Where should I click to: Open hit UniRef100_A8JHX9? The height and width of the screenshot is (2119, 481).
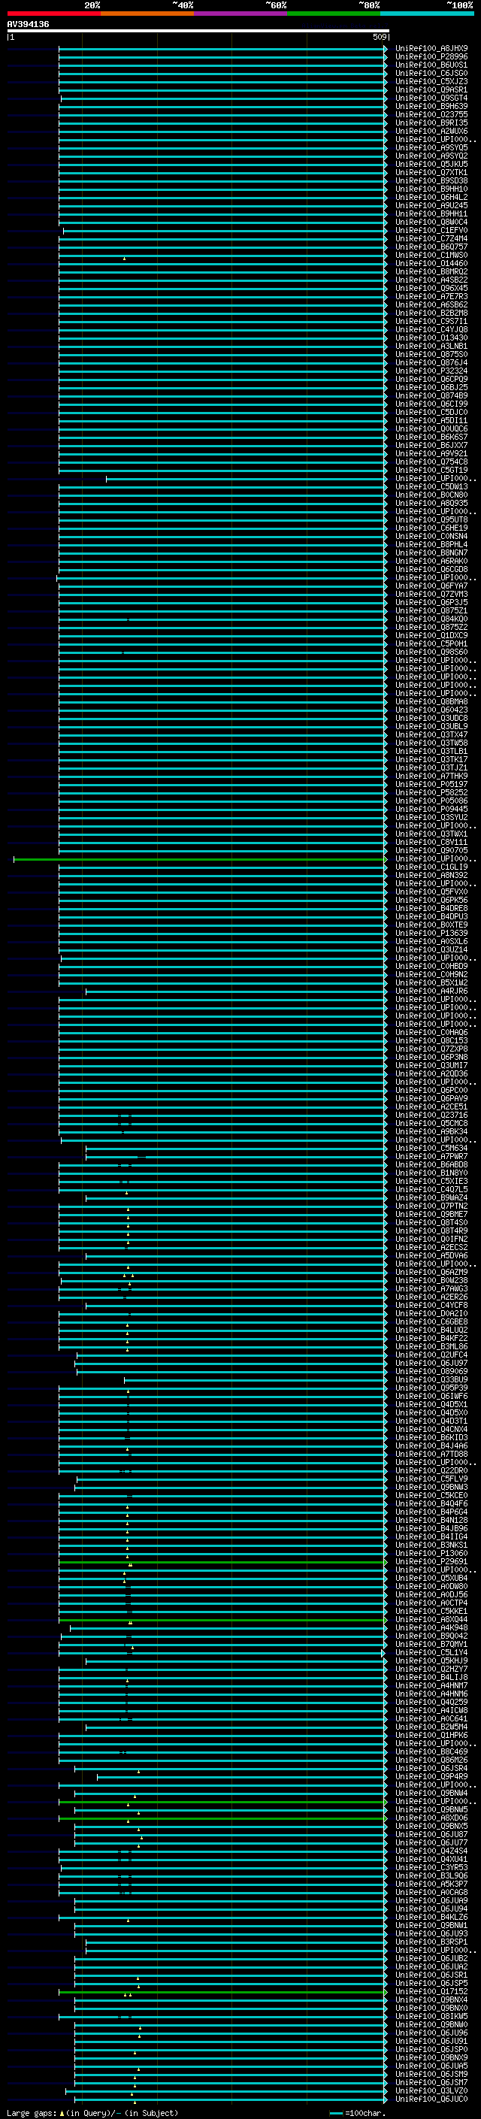point(431,49)
